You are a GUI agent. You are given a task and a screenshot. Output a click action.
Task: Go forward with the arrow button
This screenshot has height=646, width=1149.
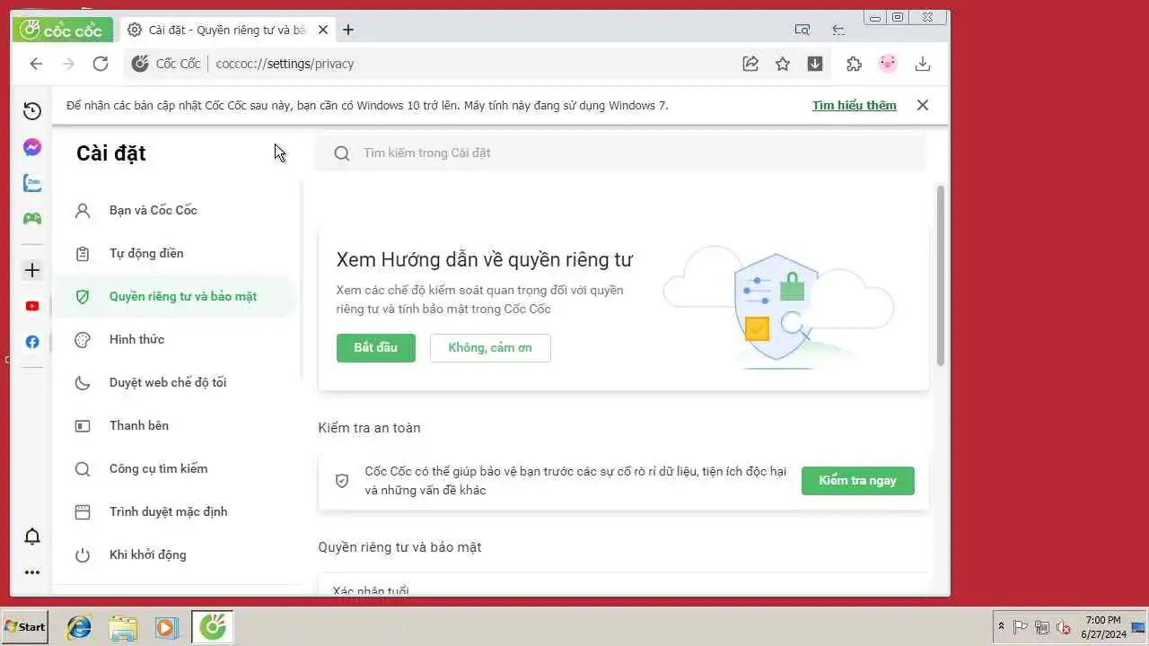click(x=68, y=64)
